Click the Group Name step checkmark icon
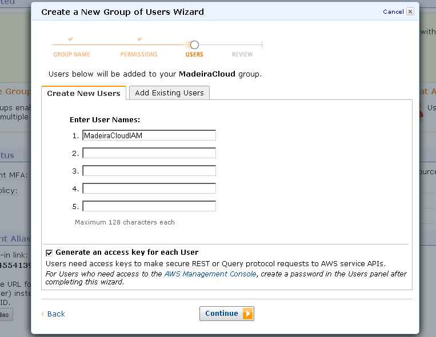This screenshot has height=337, width=436. click(x=71, y=39)
